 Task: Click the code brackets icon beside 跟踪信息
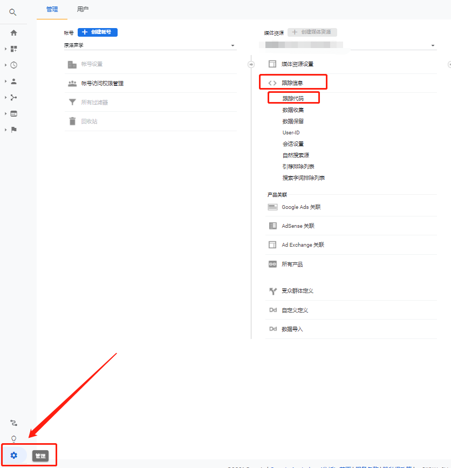click(x=272, y=83)
